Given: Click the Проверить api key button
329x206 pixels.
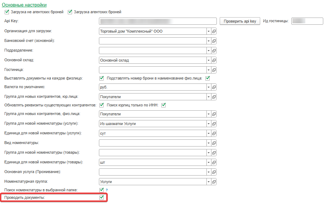Looking at the screenshot, I should click(x=240, y=21).
